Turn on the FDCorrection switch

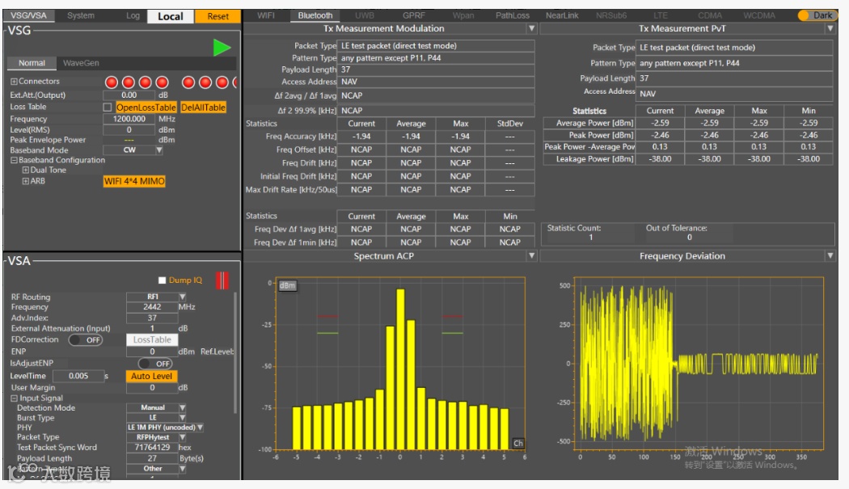pyautogui.click(x=85, y=340)
